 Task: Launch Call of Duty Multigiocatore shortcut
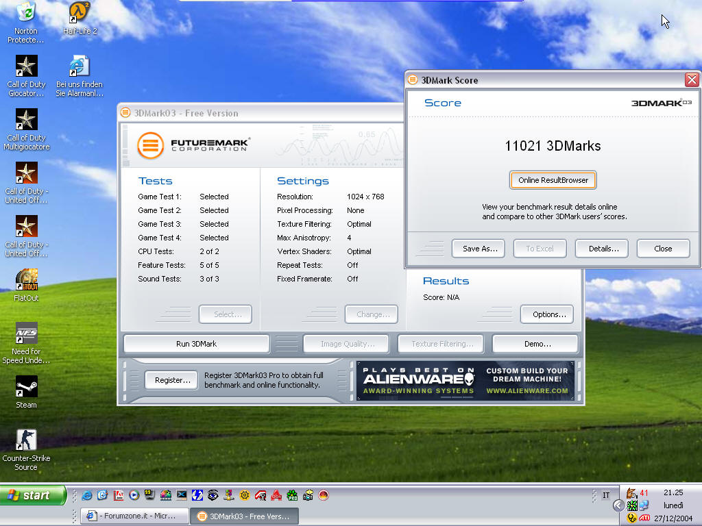pos(26,129)
